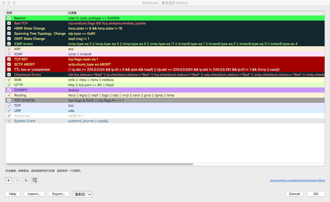Click the Export... button
Viewport: 330px width, 202px height.
[x=59, y=194]
